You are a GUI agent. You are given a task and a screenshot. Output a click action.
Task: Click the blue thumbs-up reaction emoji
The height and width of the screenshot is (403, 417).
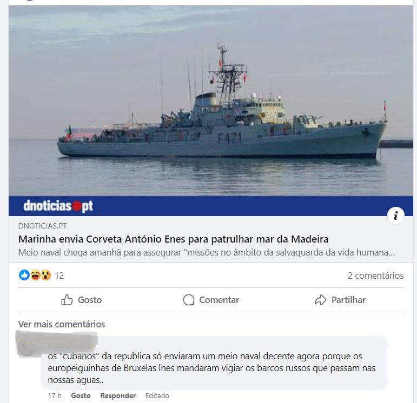(24, 275)
